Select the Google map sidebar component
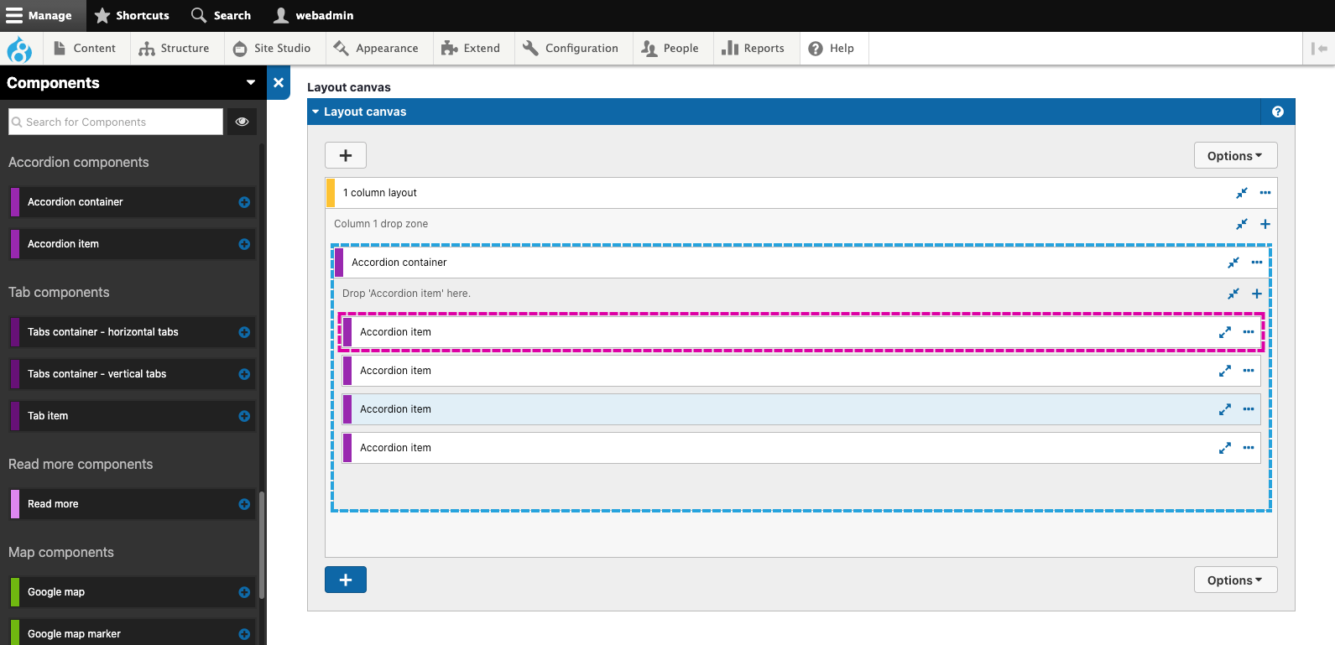The height and width of the screenshot is (645, 1335). pyautogui.click(x=132, y=592)
